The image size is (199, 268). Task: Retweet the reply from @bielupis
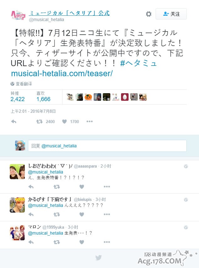[x=57, y=214]
